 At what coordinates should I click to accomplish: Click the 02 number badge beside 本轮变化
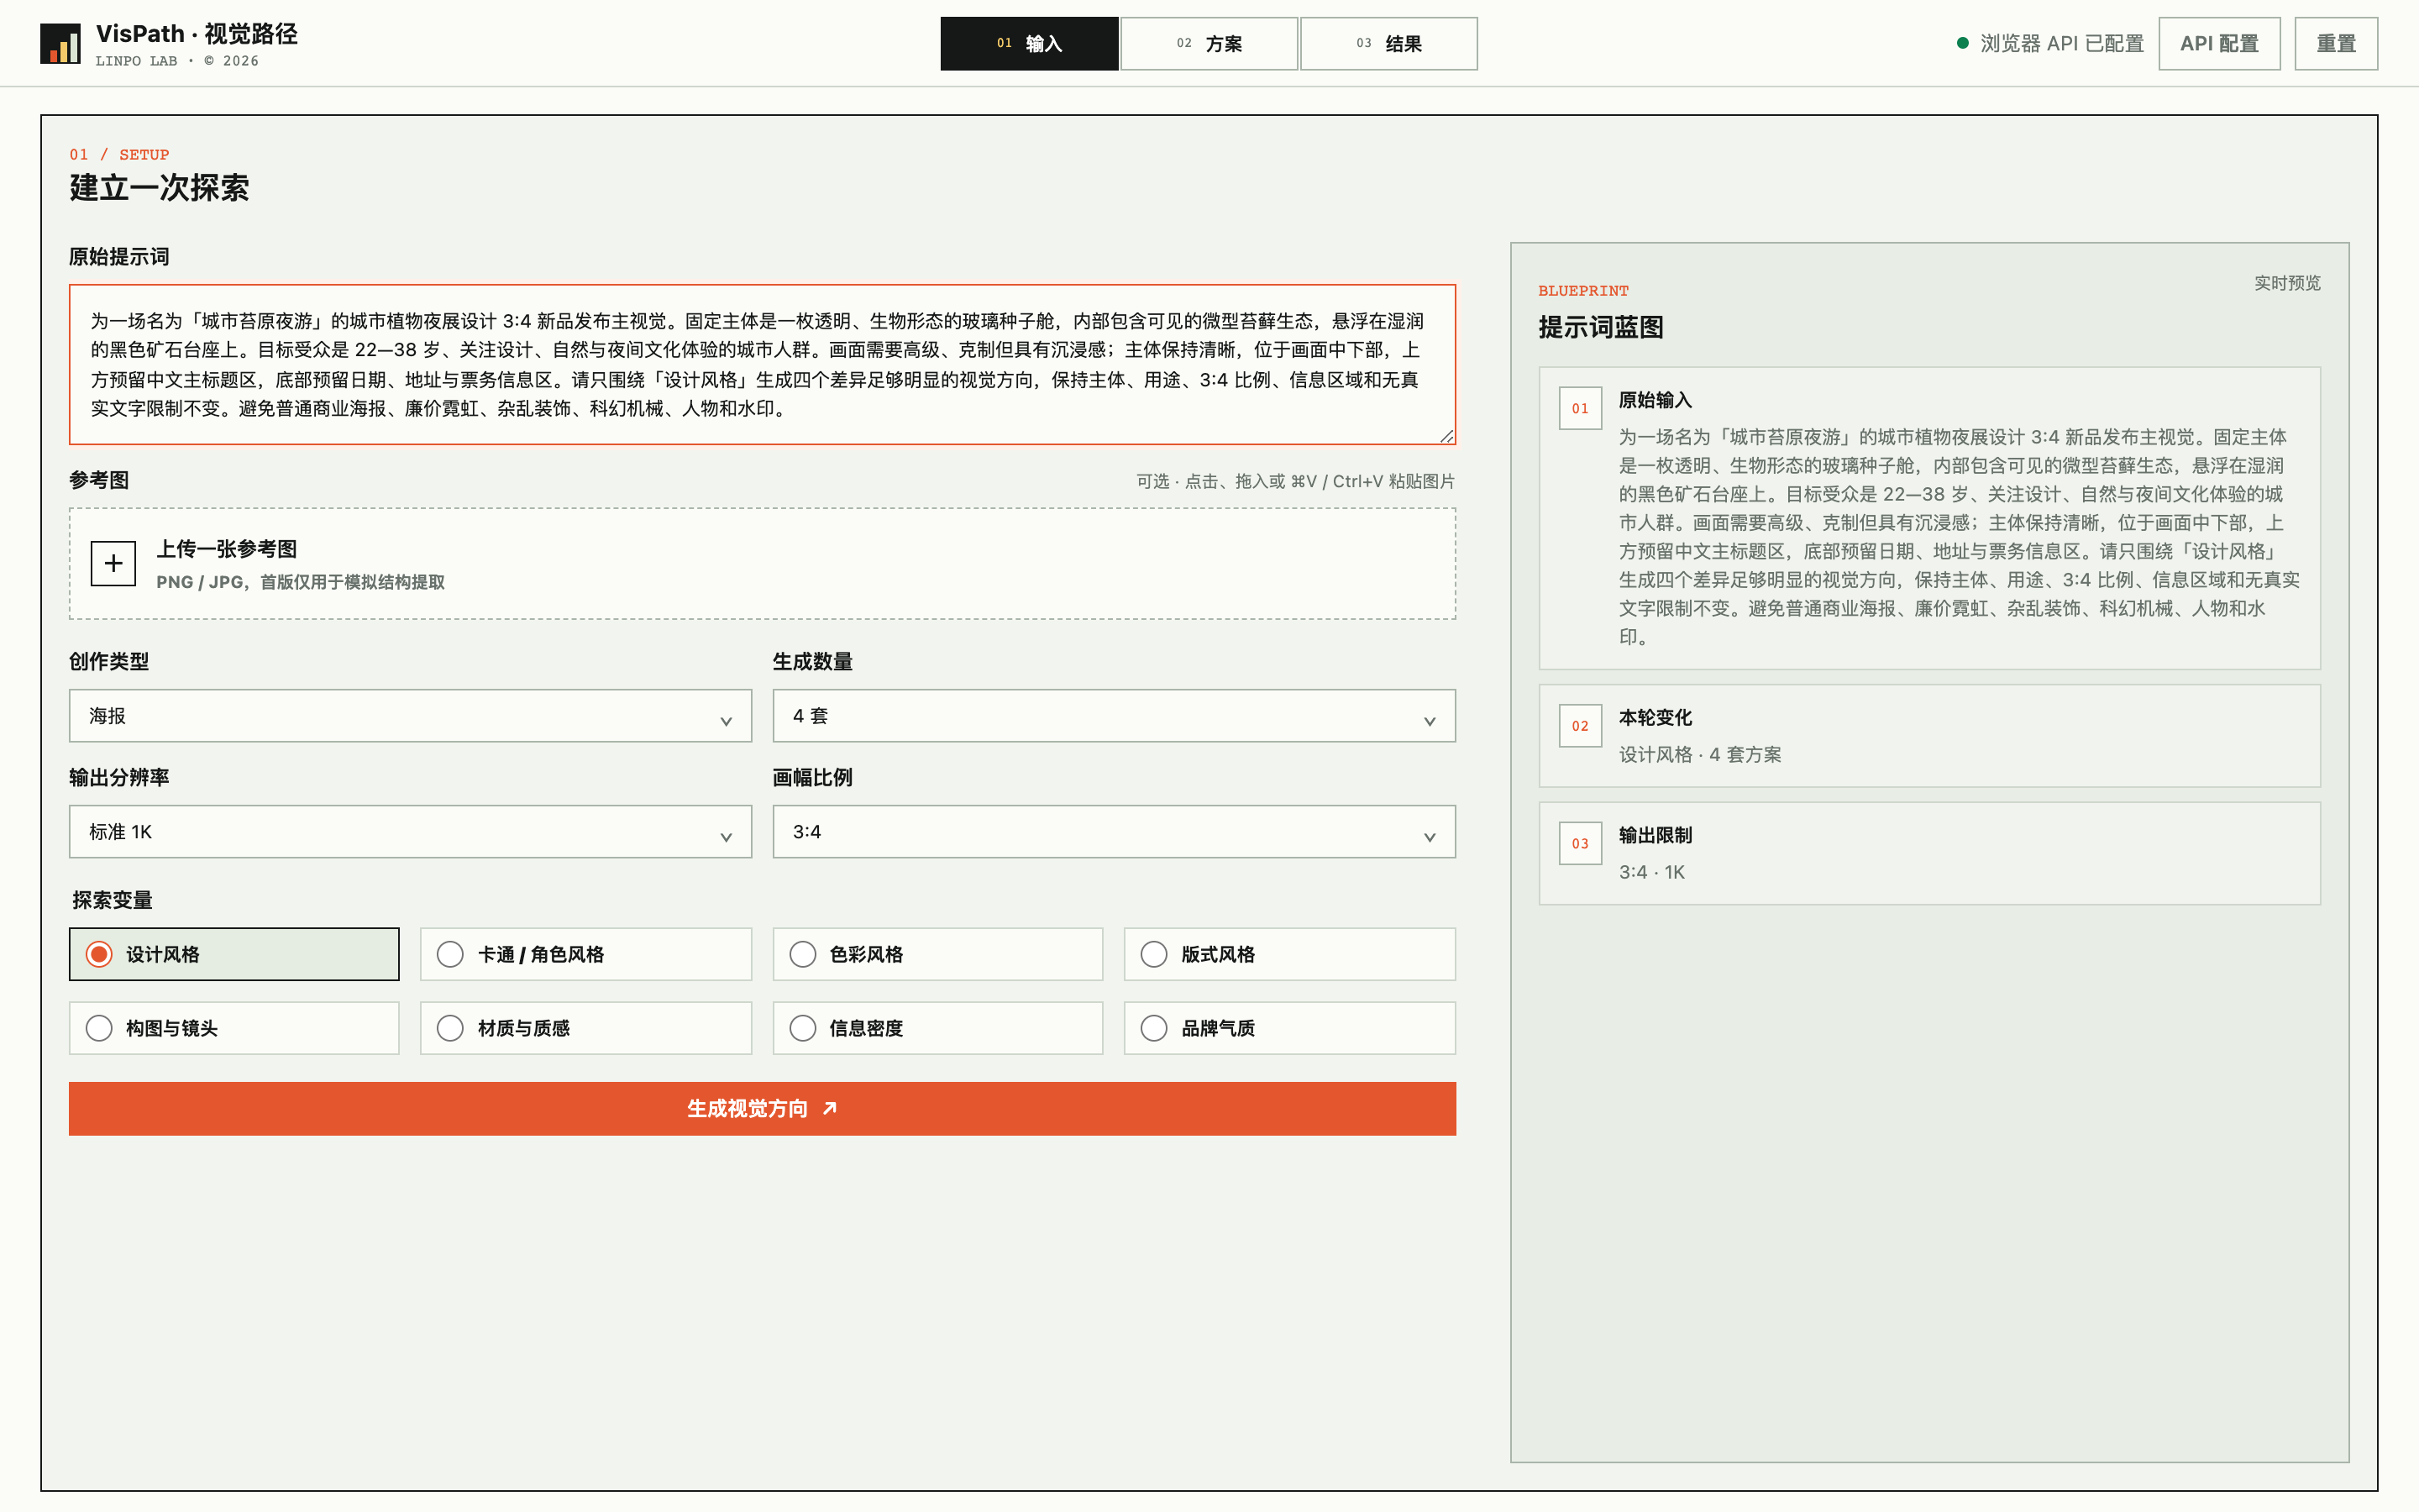[x=1579, y=726]
